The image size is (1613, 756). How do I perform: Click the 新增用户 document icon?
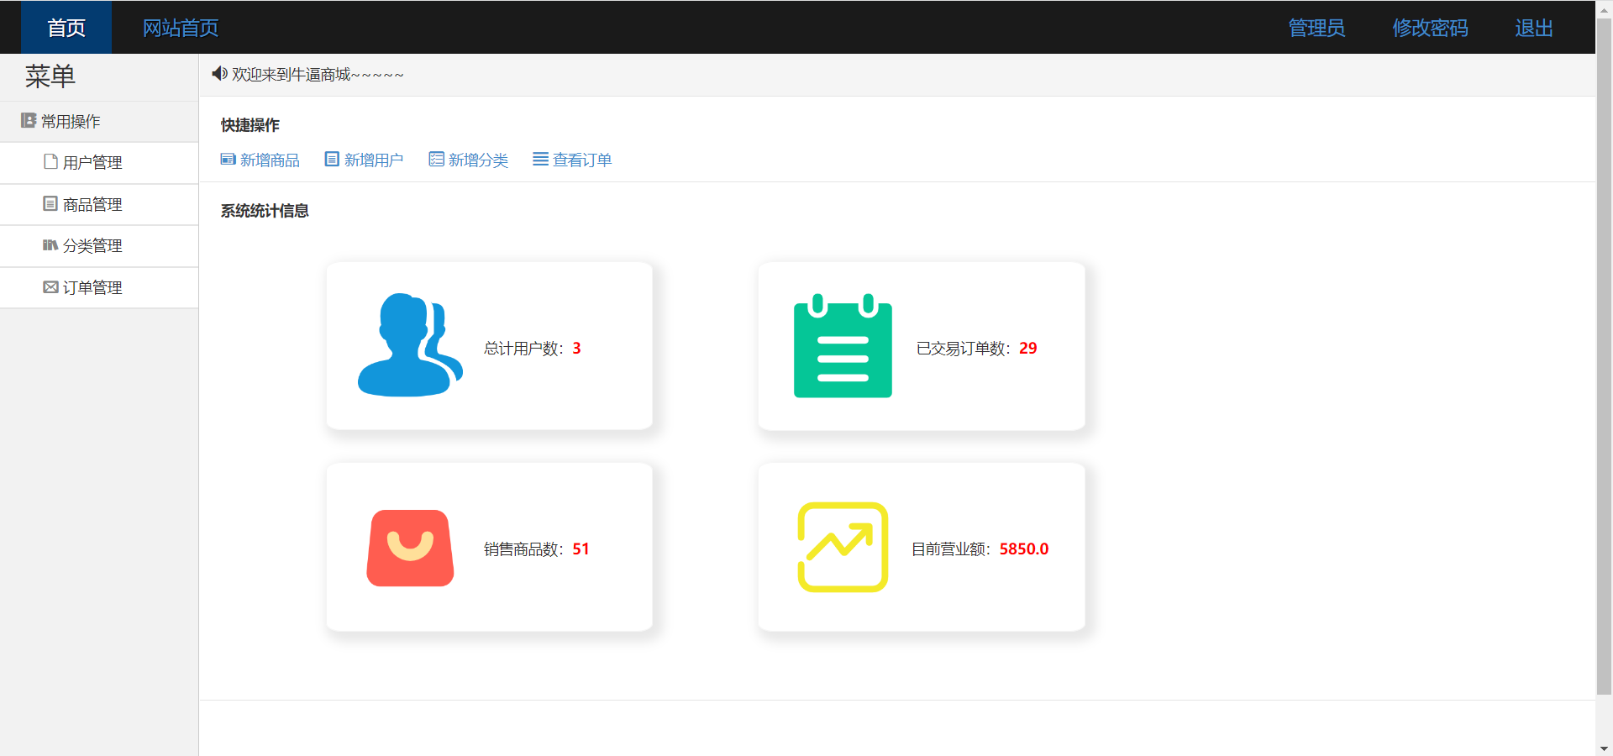(x=331, y=159)
